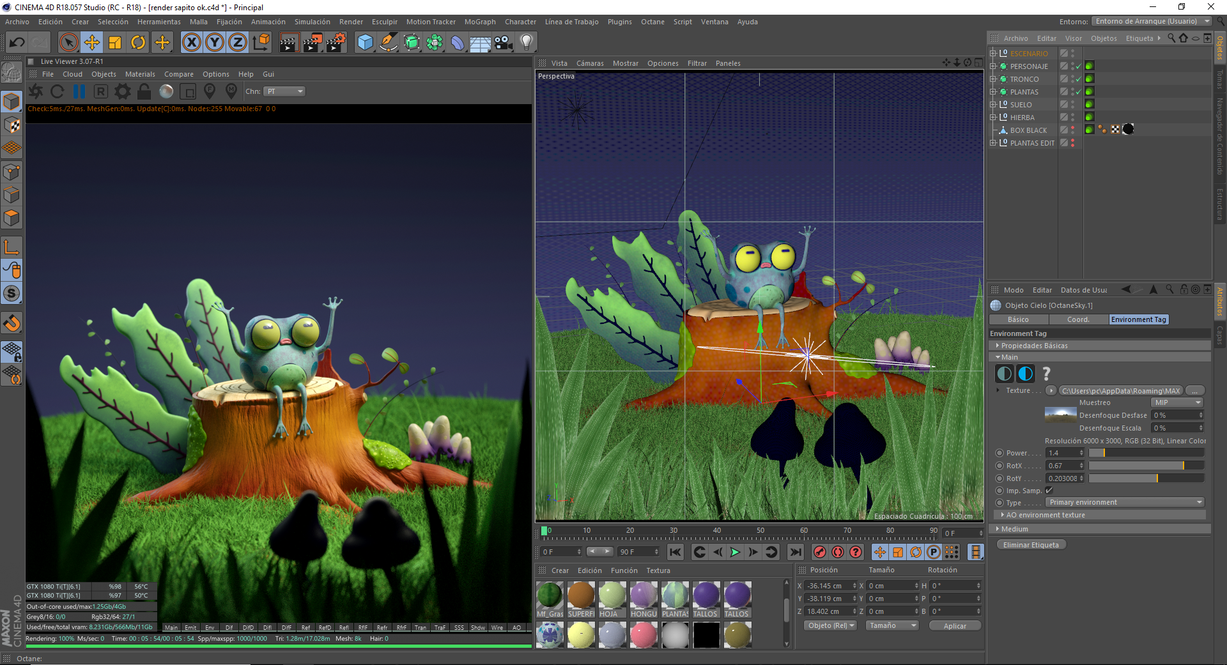The image size is (1227, 665).
Task: Play the timeline animation forward
Action: (735, 552)
